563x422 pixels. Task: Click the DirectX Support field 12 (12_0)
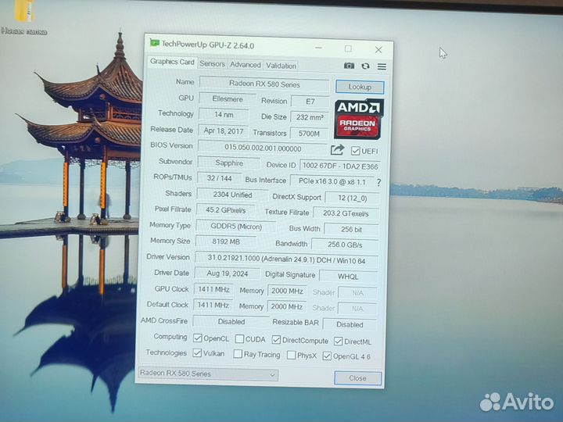352,198
